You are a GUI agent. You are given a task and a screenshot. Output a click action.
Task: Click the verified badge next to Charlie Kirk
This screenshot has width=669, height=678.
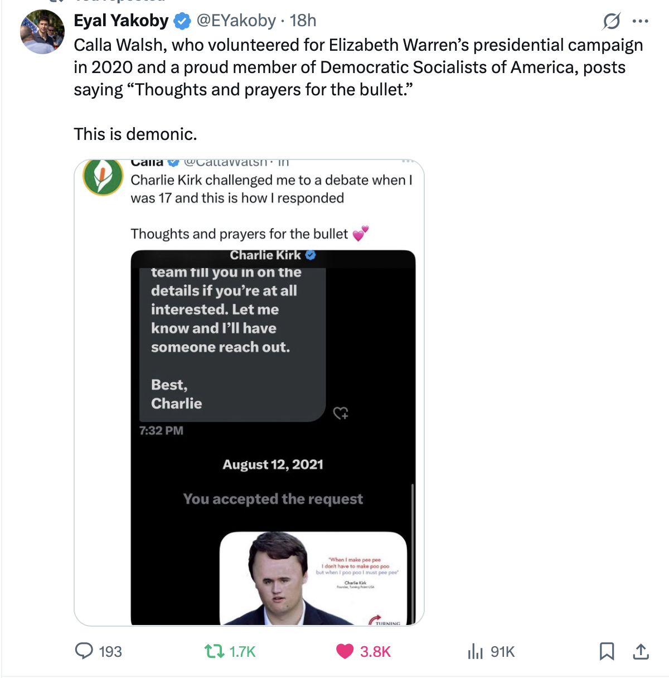[311, 255]
